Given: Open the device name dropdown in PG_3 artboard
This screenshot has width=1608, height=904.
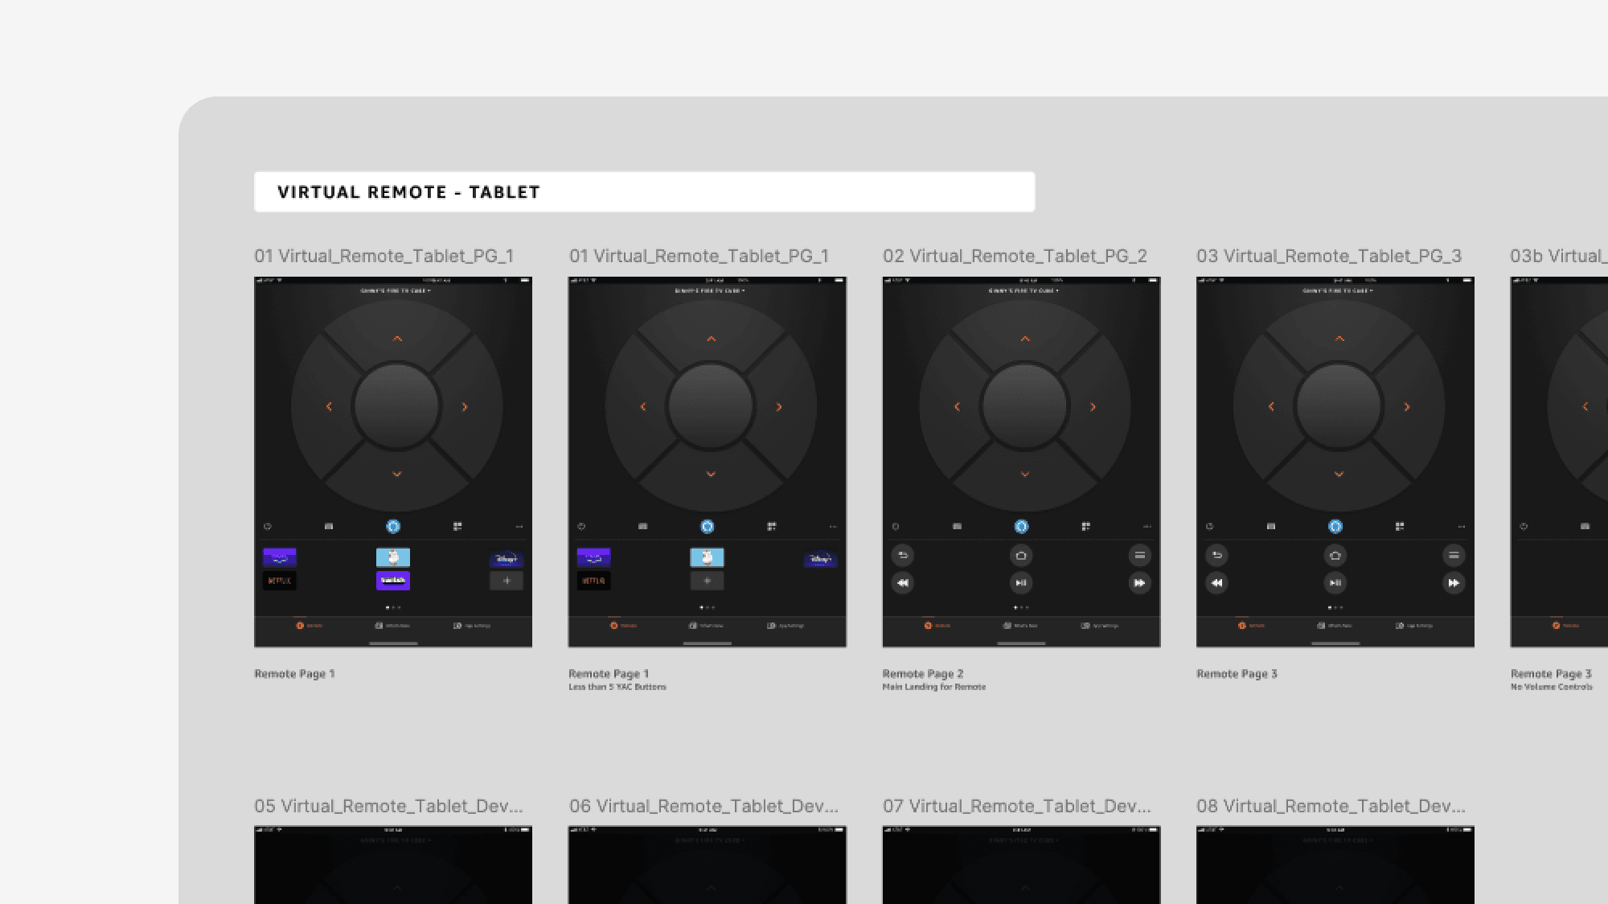Looking at the screenshot, I should click(1338, 290).
